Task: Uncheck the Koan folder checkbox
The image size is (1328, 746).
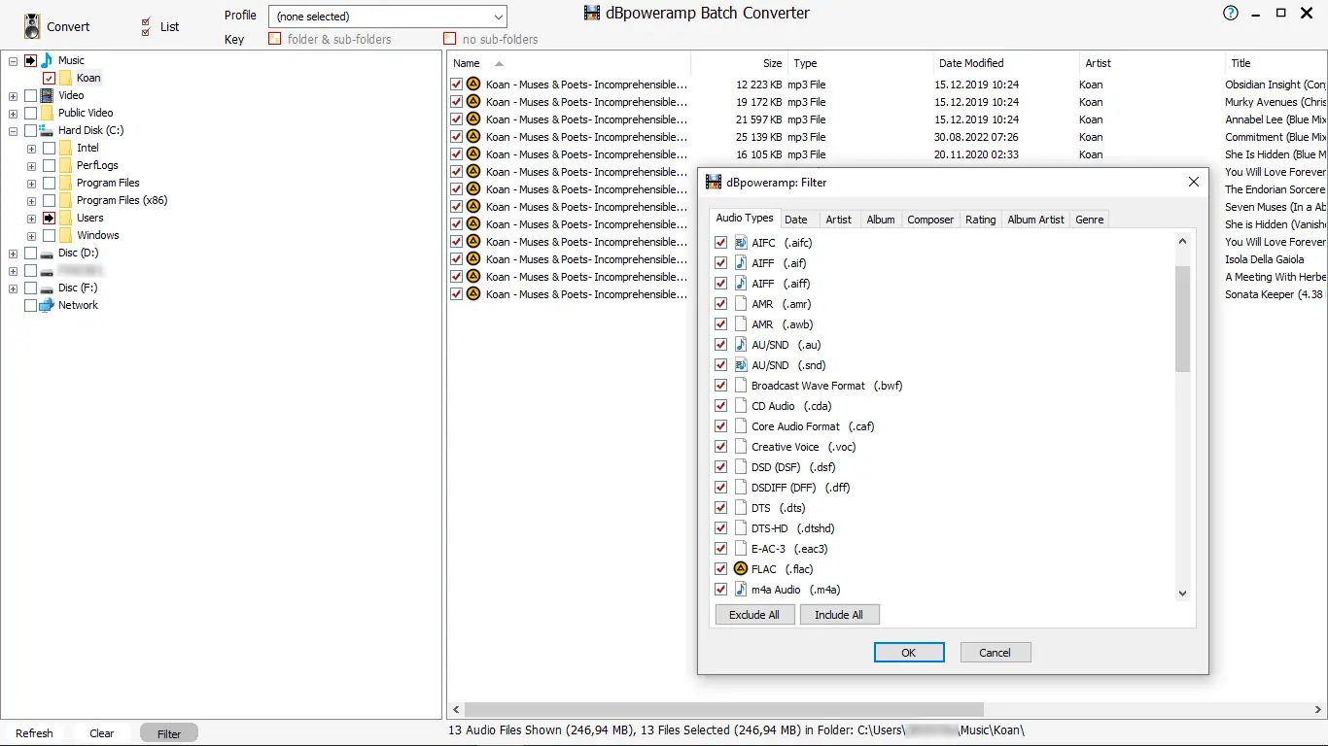Action: [49, 78]
